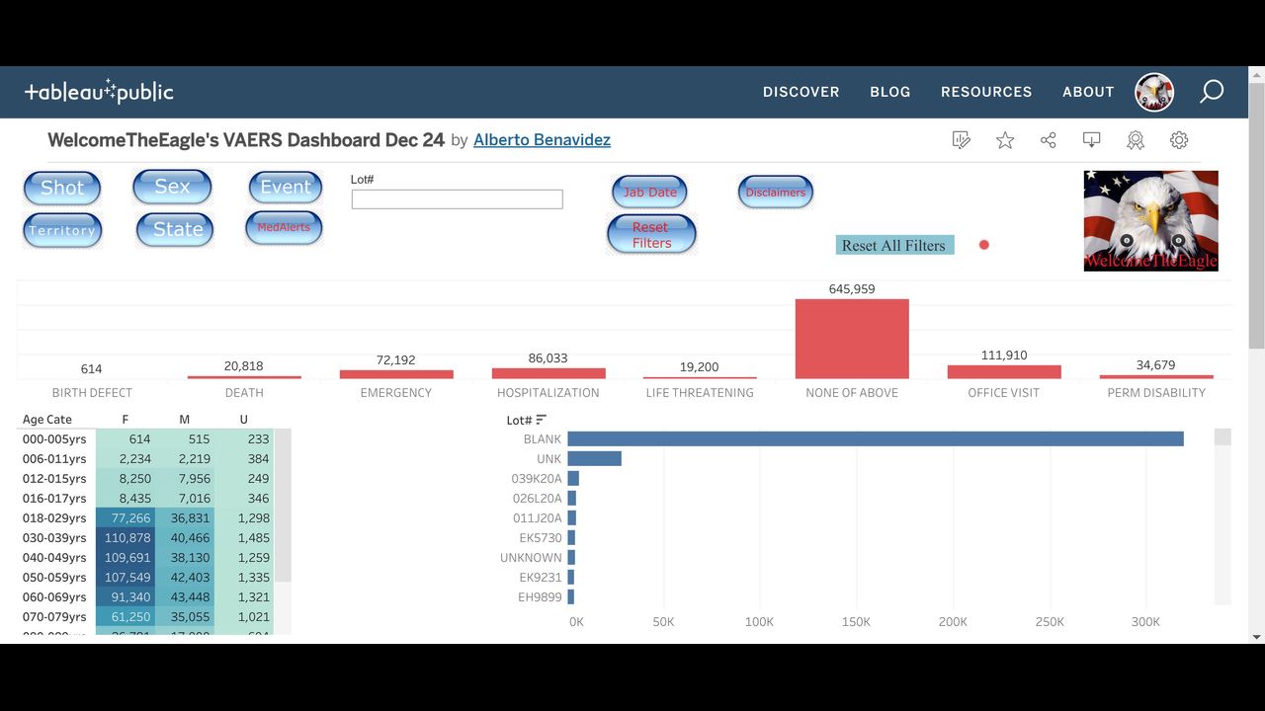
Task: Open the Shot filter button
Action: pyautogui.click(x=62, y=188)
